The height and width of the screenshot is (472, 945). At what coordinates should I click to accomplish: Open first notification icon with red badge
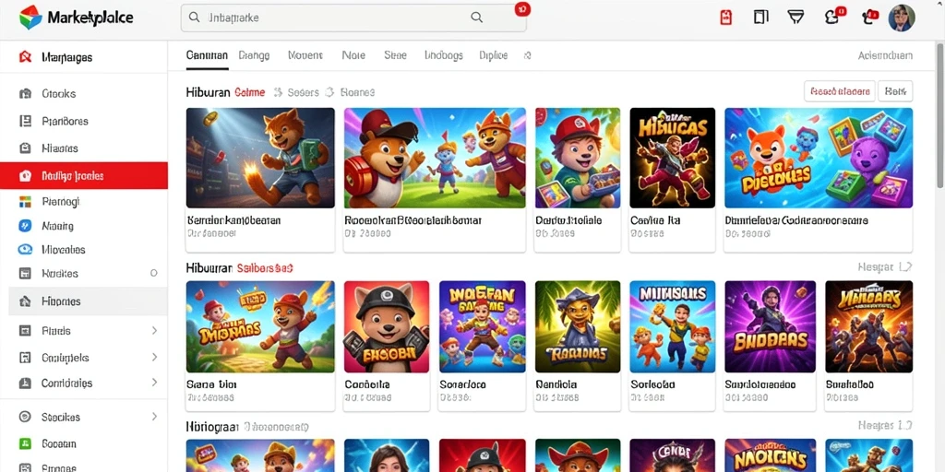pos(834,17)
